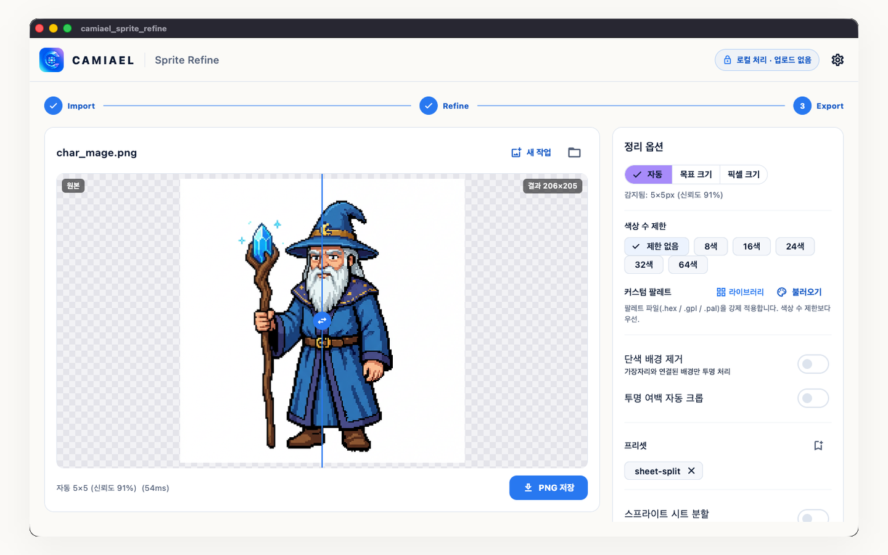The width and height of the screenshot is (888, 555).
Task: Start a new job with 새 작업
Action: click(531, 152)
